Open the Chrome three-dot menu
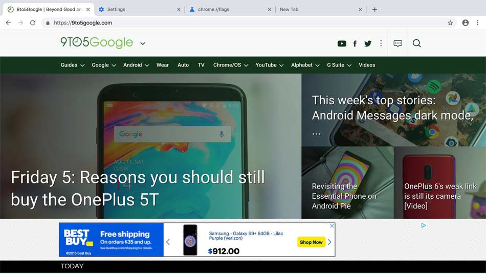Screen dimensions: 486x280 (x=478, y=22)
